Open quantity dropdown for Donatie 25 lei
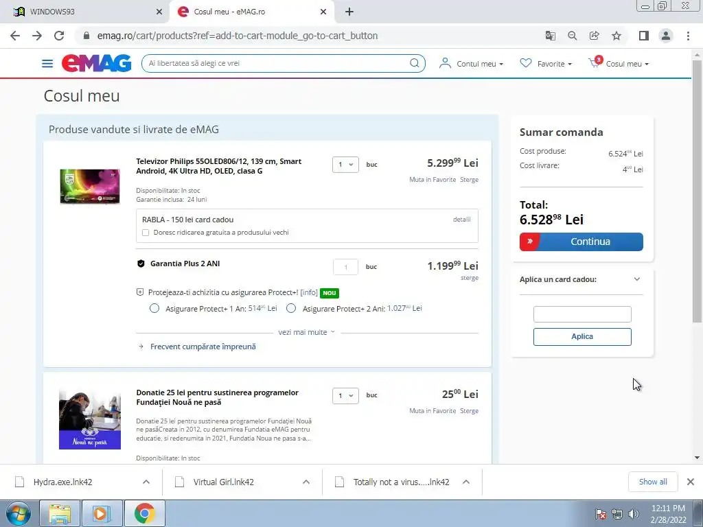This screenshot has height=527, width=703. (x=345, y=396)
